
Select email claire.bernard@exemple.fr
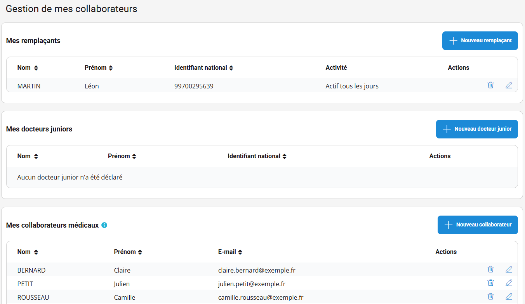tap(257, 270)
